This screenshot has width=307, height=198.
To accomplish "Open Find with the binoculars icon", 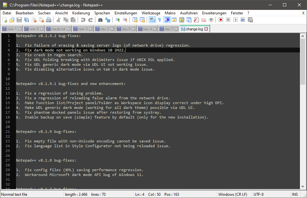I will pos(100,20).
